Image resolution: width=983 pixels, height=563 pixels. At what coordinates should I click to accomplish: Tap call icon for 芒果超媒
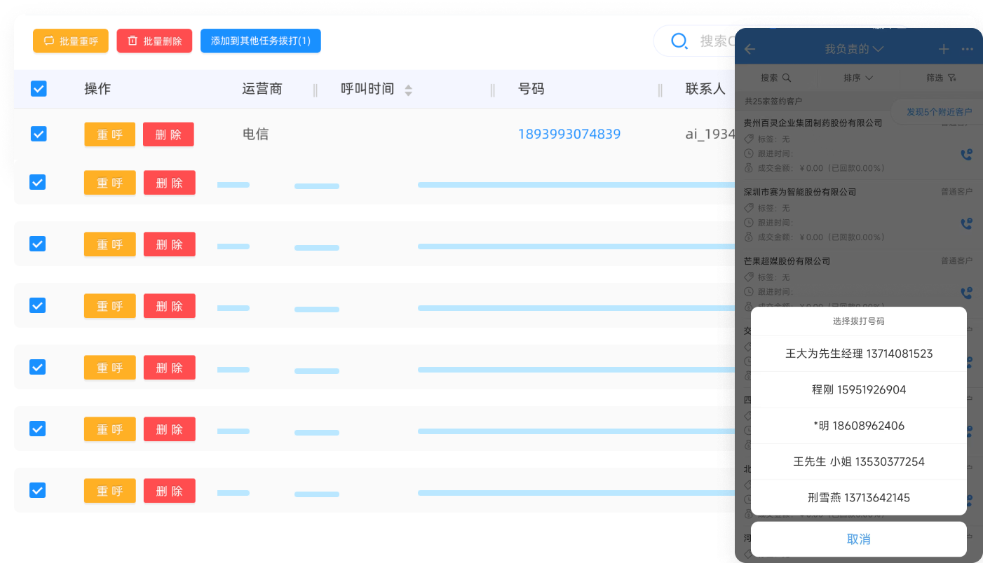point(966,293)
